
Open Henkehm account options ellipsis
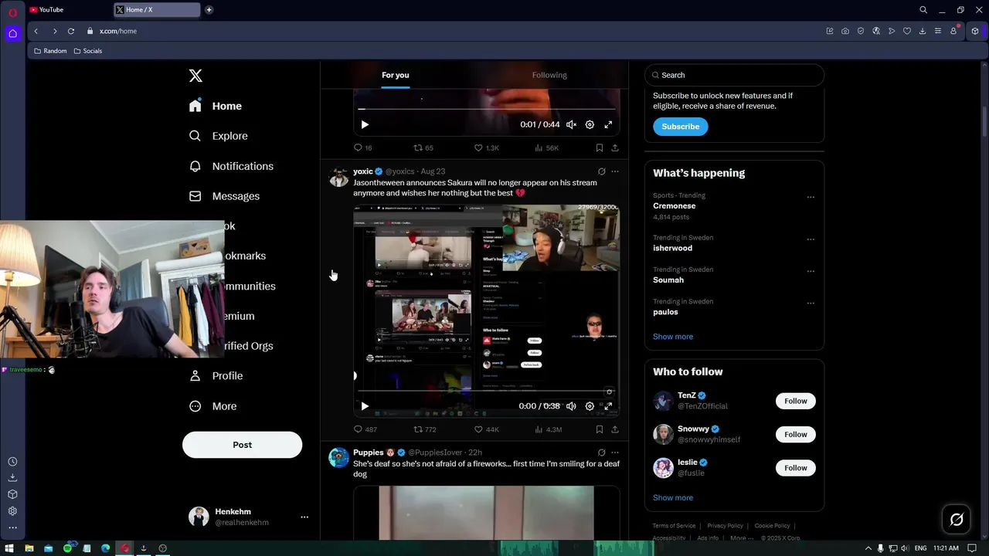[304, 517]
